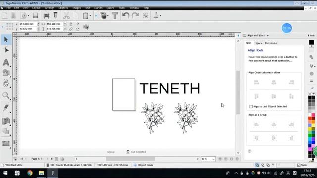Click the Undo arrow icon
This screenshot has height=178, width=317.
125,15
